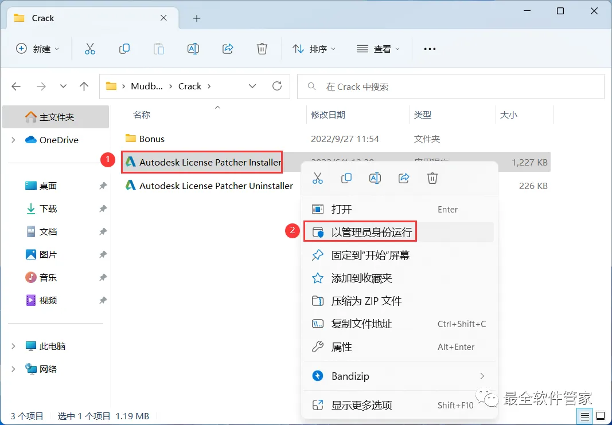Choose 添加到收藏夹 menu item
This screenshot has width=612, height=425.
[399, 278]
